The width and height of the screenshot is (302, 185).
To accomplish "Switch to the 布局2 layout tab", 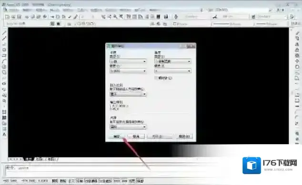I will [51, 159].
